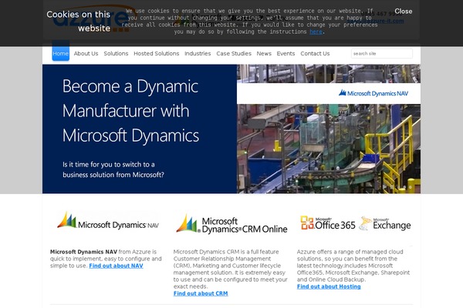Open the About Us menu item
The height and width of the screenshot is (308, 463).
click(86, 53)
